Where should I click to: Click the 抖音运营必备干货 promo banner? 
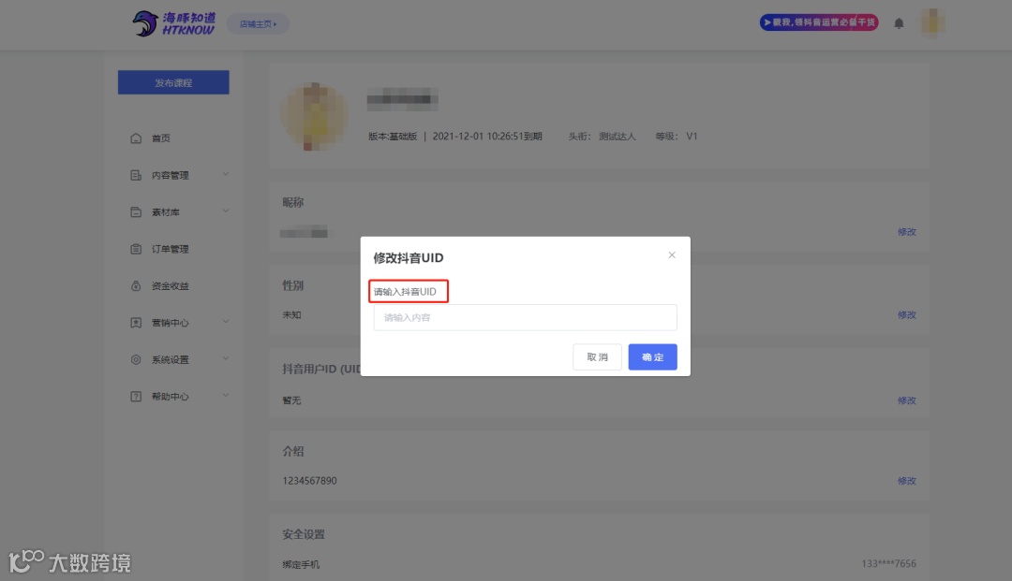pyautogui.click(x=818, y=22)
